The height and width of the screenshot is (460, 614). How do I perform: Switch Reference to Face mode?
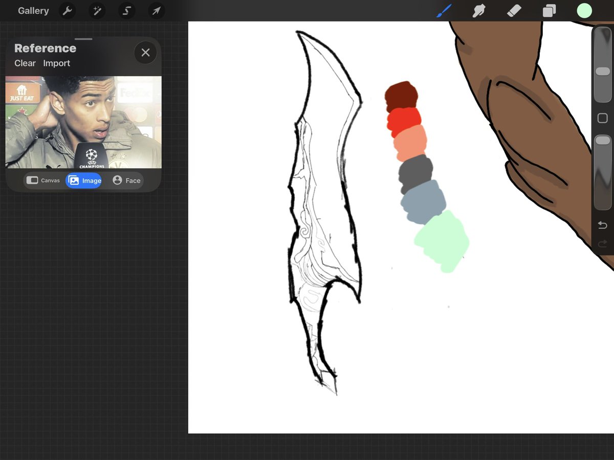tap(126, 180)
